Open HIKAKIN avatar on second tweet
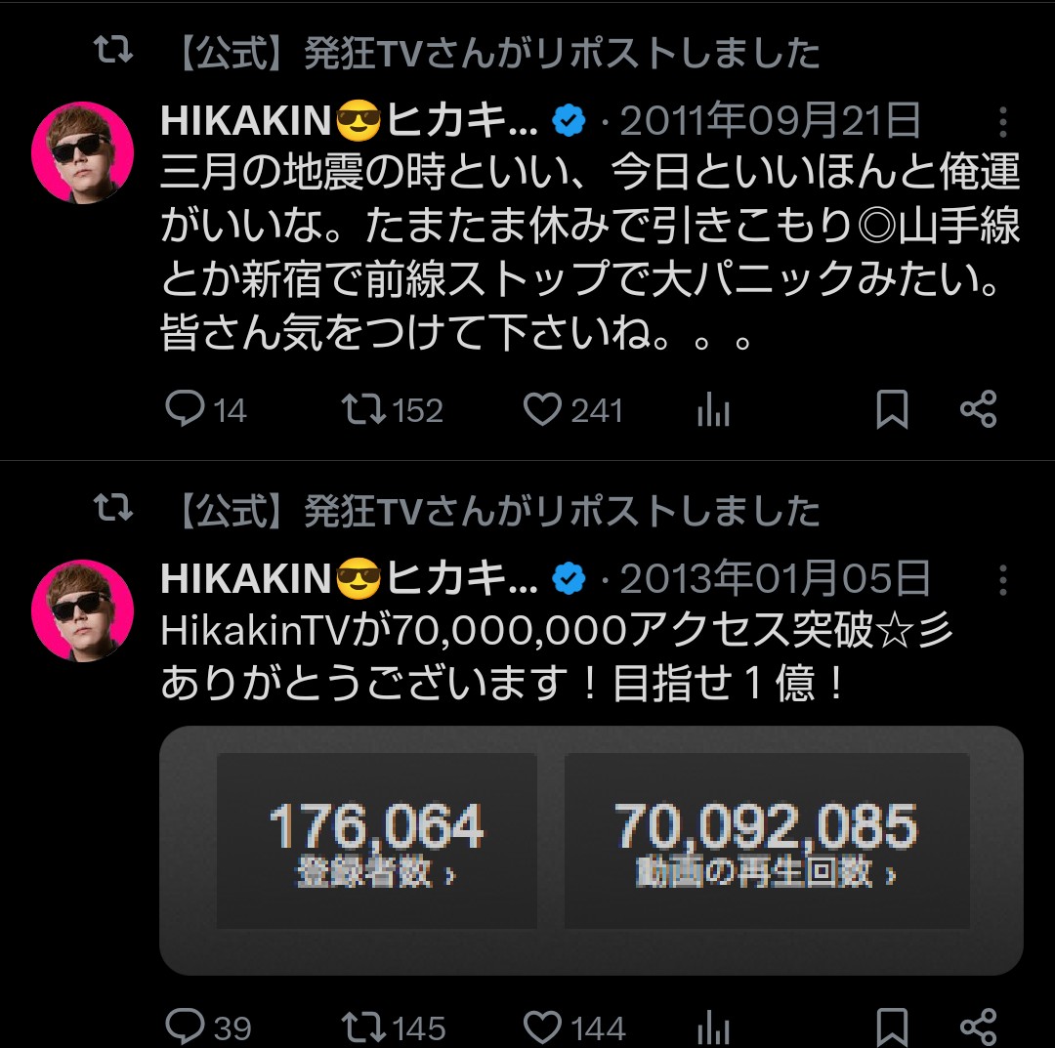 pos(83,610)
